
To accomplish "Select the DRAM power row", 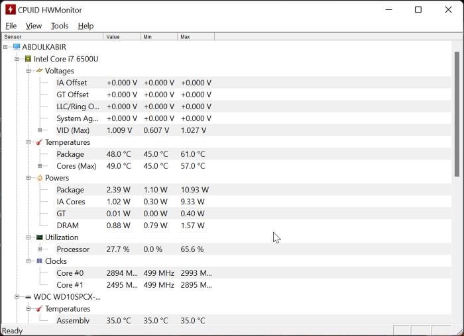I will (x=253, y=226).
